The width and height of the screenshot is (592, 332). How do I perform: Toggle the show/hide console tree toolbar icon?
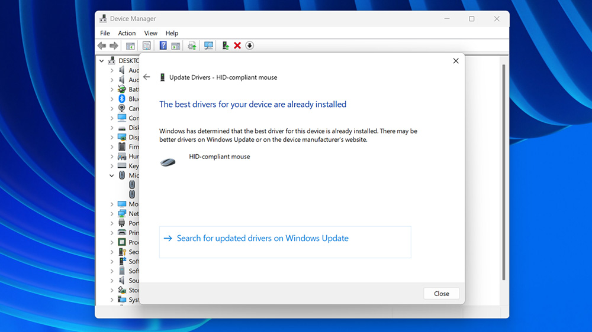point(130,45)
